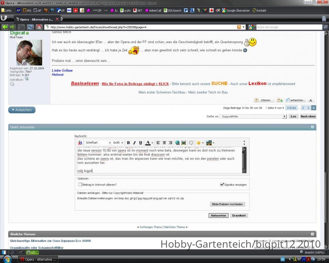This screenshot has height=263, width=329.
Task: Click the insert image icon
Action: tap(184, 143)
